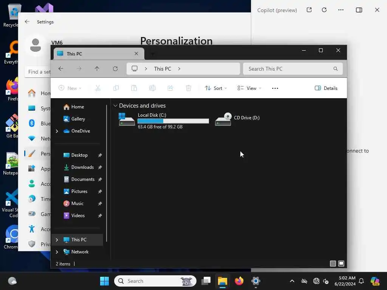Screen dimensions: 387x290
Task: Click the forward arrow in File Explorer
Action: 79,69
